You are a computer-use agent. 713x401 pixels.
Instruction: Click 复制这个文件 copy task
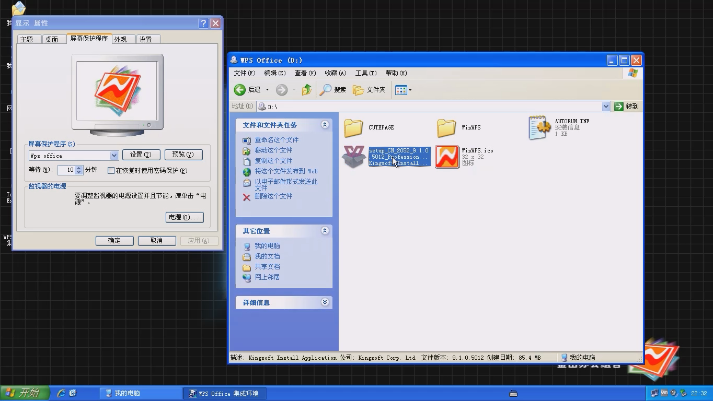(273, 161)
